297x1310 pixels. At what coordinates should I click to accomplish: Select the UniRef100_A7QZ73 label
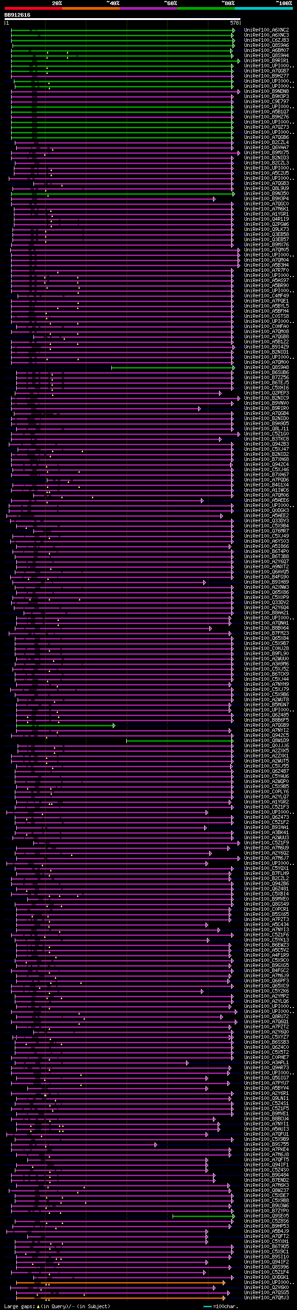(x=266, y=127)
